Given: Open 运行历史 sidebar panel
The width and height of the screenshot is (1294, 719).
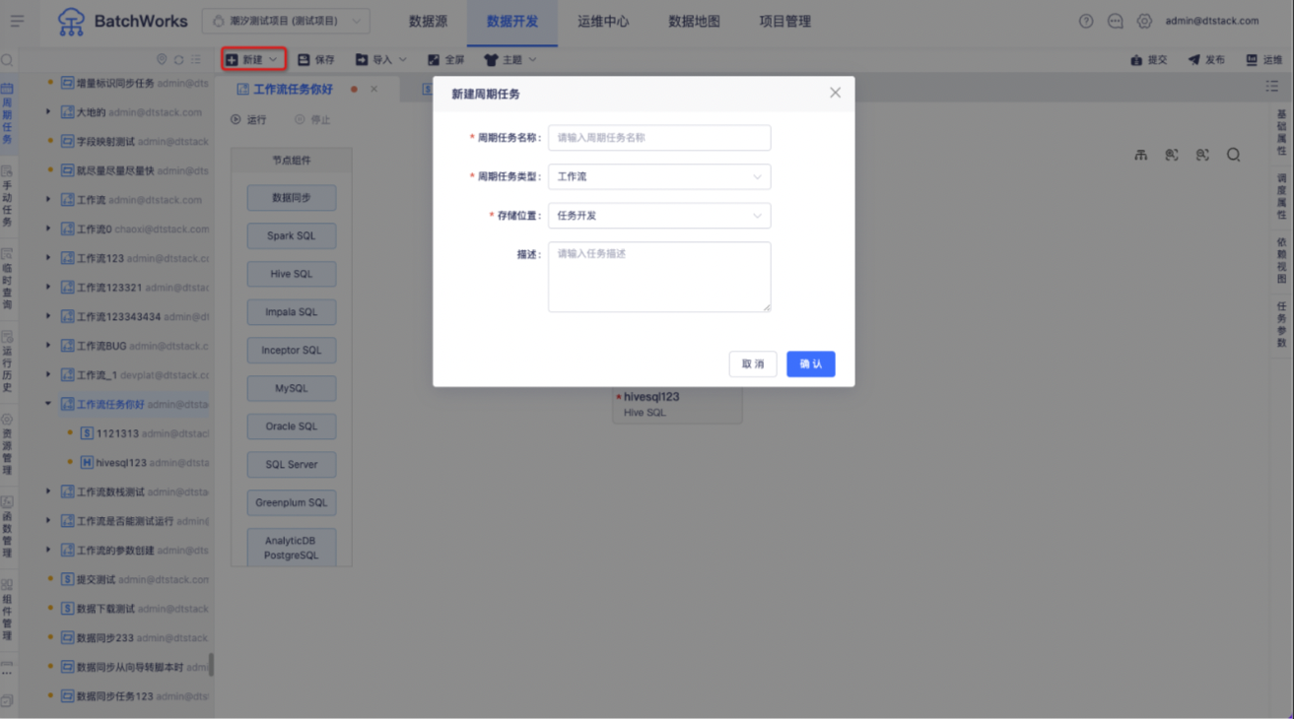Looking at the screenshot, I should [x=7, y=362].
